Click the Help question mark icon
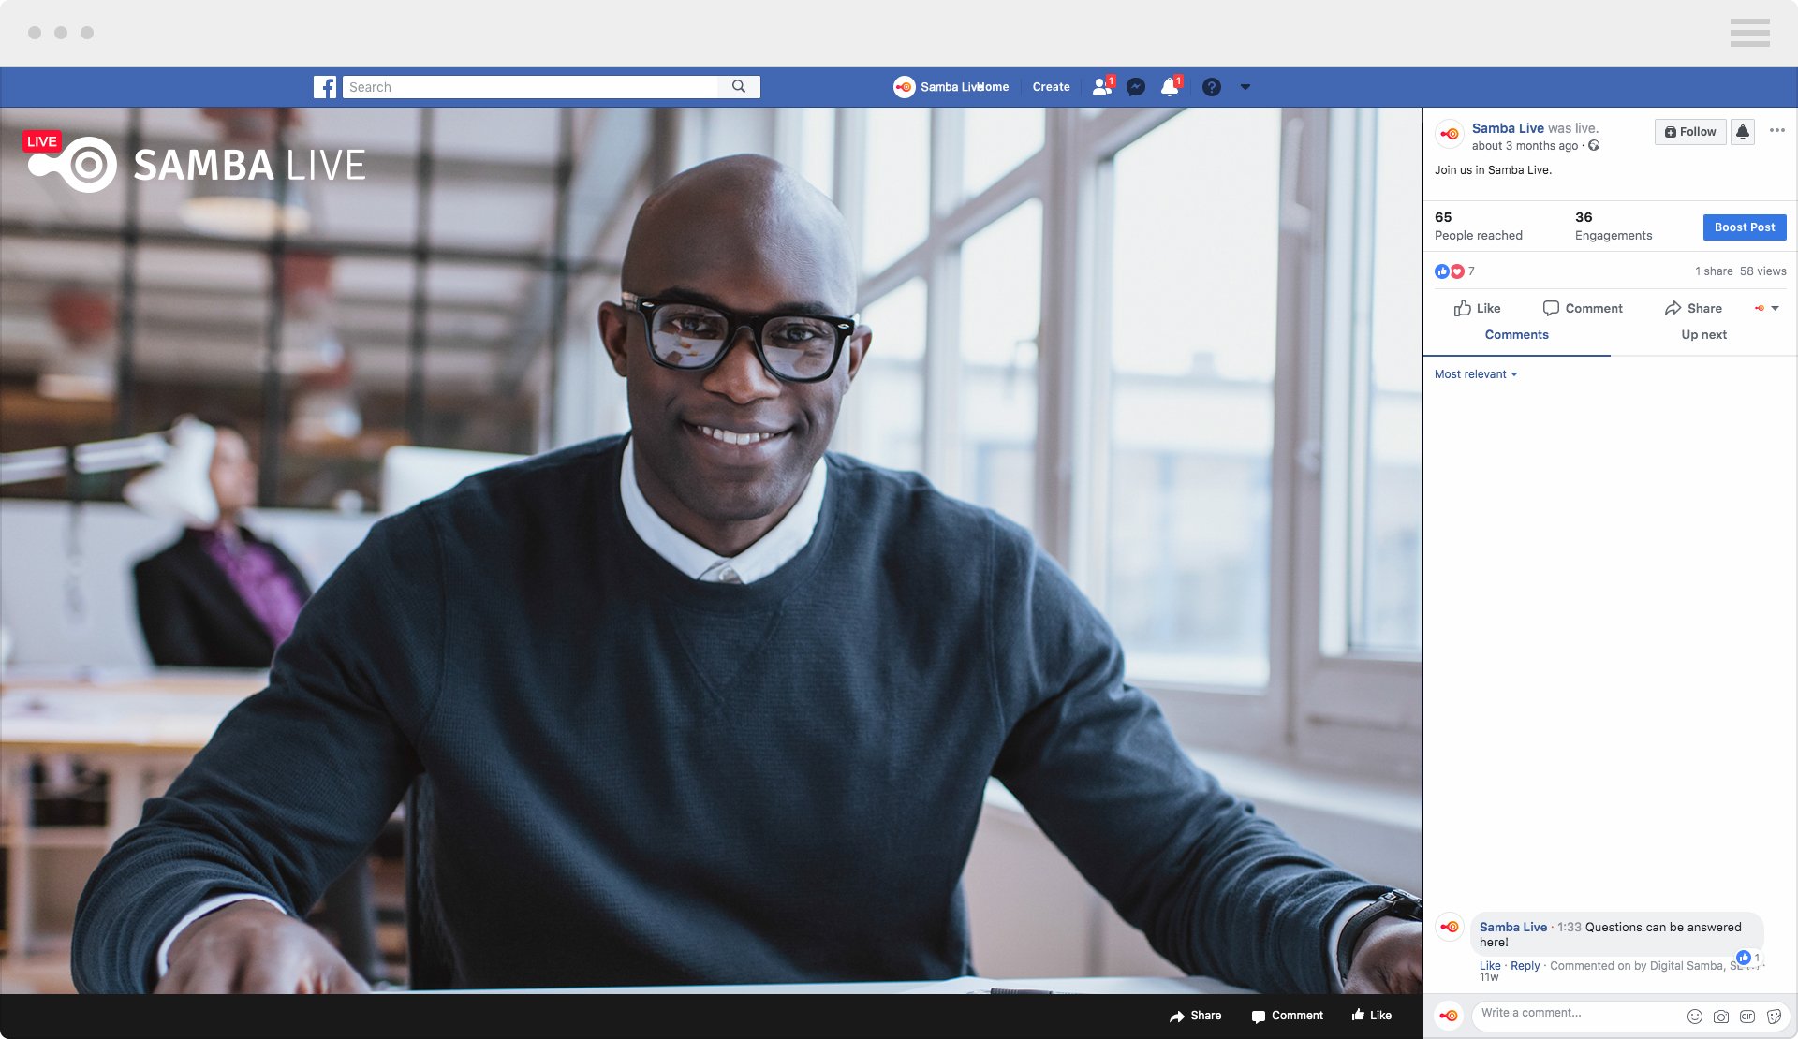The width and height of the screenshot is (1798, 1039). pos(1213,86)
